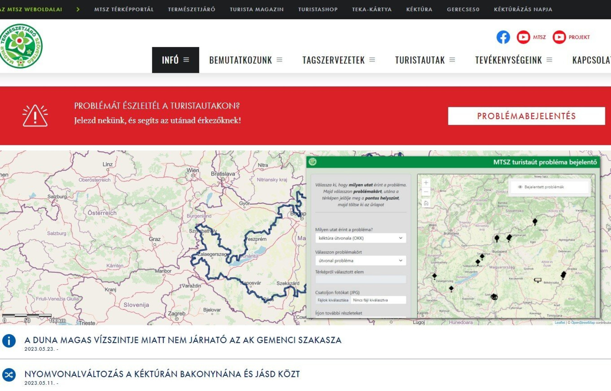Click the chevron arrow after MTSZ weboldalai
The width and height of the screenshot is (611, 391).
coord(78,9)
